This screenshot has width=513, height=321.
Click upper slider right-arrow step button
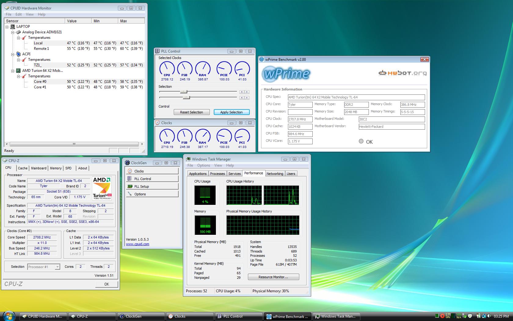tap(247, 92)
